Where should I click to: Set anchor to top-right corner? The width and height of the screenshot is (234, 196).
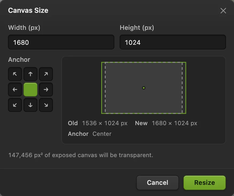point(46,74)
